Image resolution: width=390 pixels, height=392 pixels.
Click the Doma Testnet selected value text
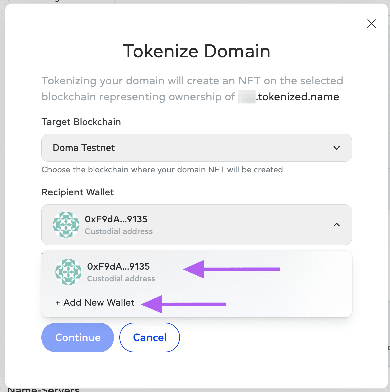click(84, 148)
